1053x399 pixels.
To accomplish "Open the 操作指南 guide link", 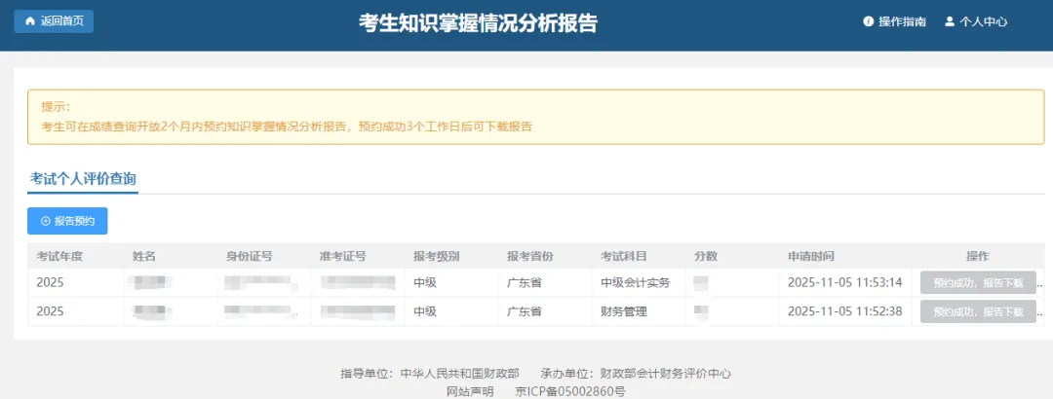I will (902, 21).
